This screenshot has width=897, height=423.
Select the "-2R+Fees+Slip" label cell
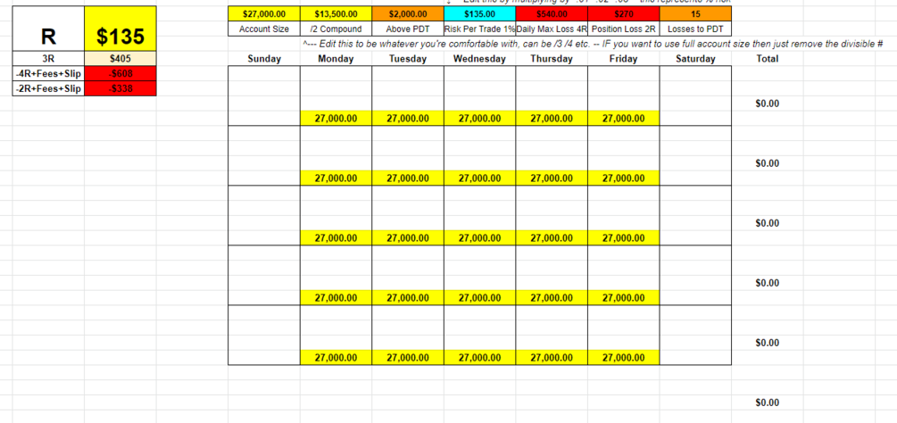[48, 88]
